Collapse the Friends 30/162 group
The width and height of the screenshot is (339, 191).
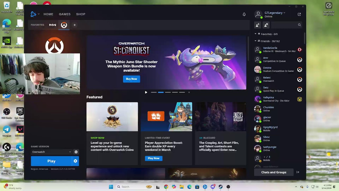pos(256,41)
